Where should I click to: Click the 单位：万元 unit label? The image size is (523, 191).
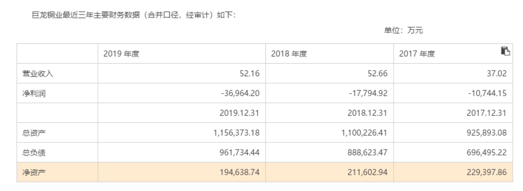point(403,30)
